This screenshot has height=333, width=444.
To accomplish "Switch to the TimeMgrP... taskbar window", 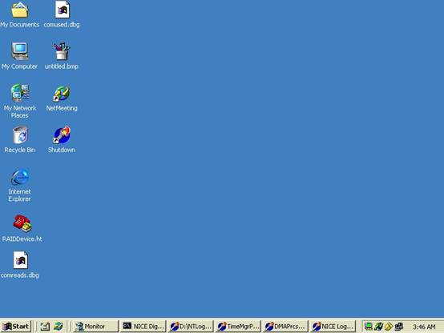I will click(238, 327).
